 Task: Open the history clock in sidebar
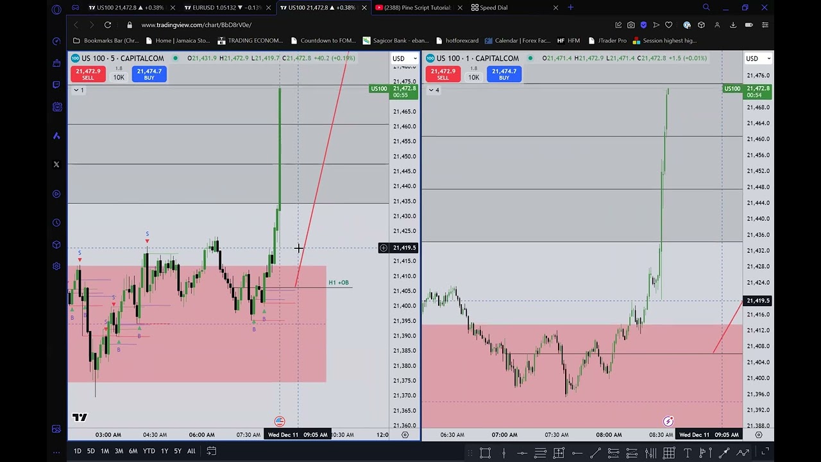tap(56, 223)
